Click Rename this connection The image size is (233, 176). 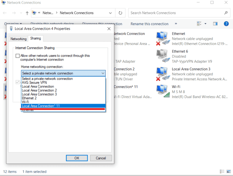pyautogui.click(x=150, y=24)
